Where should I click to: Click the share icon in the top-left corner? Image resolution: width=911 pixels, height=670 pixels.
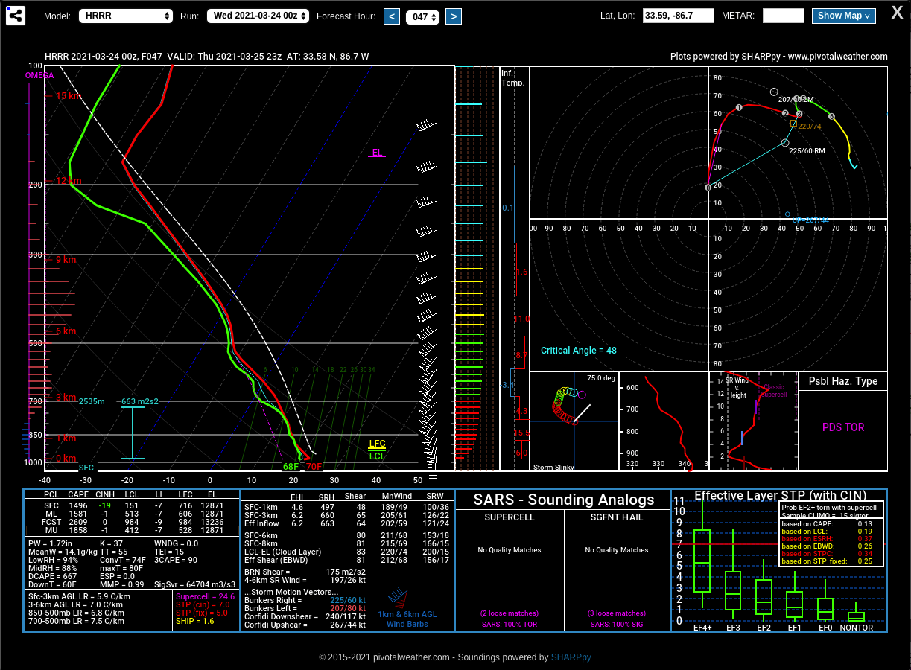pos(16,15)
